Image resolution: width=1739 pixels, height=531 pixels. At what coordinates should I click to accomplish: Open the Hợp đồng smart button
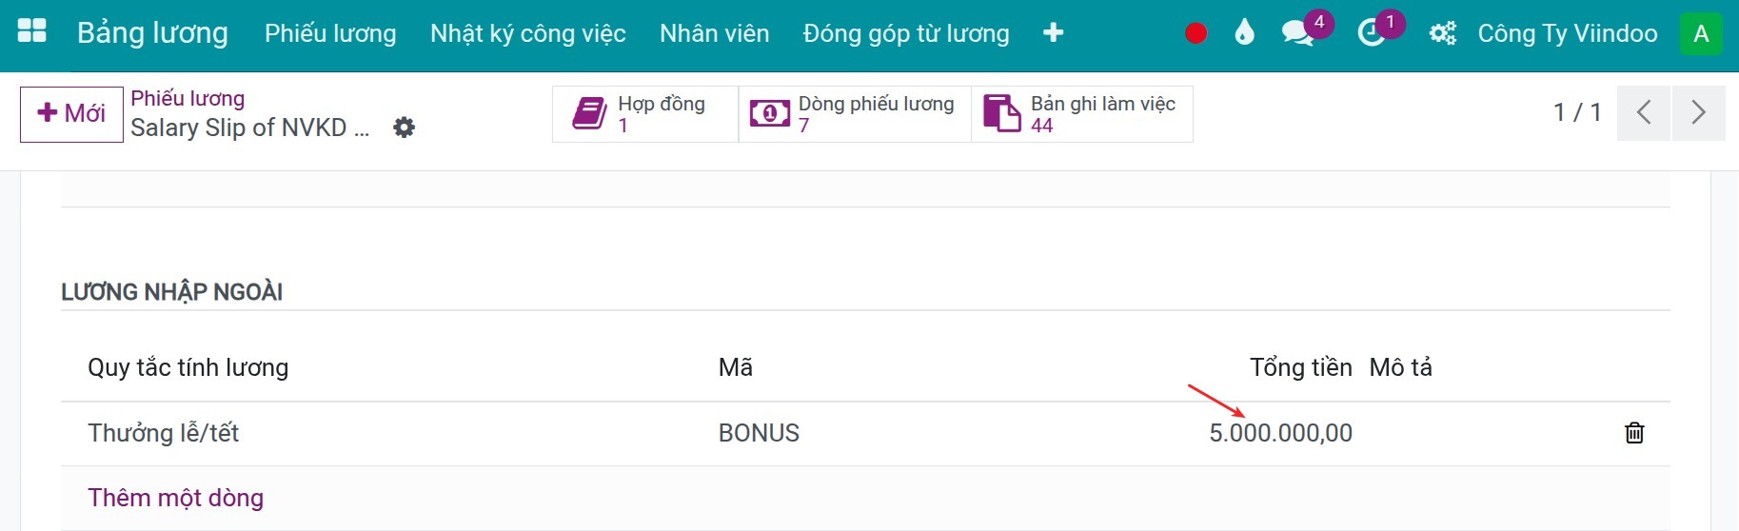(645, 114)
